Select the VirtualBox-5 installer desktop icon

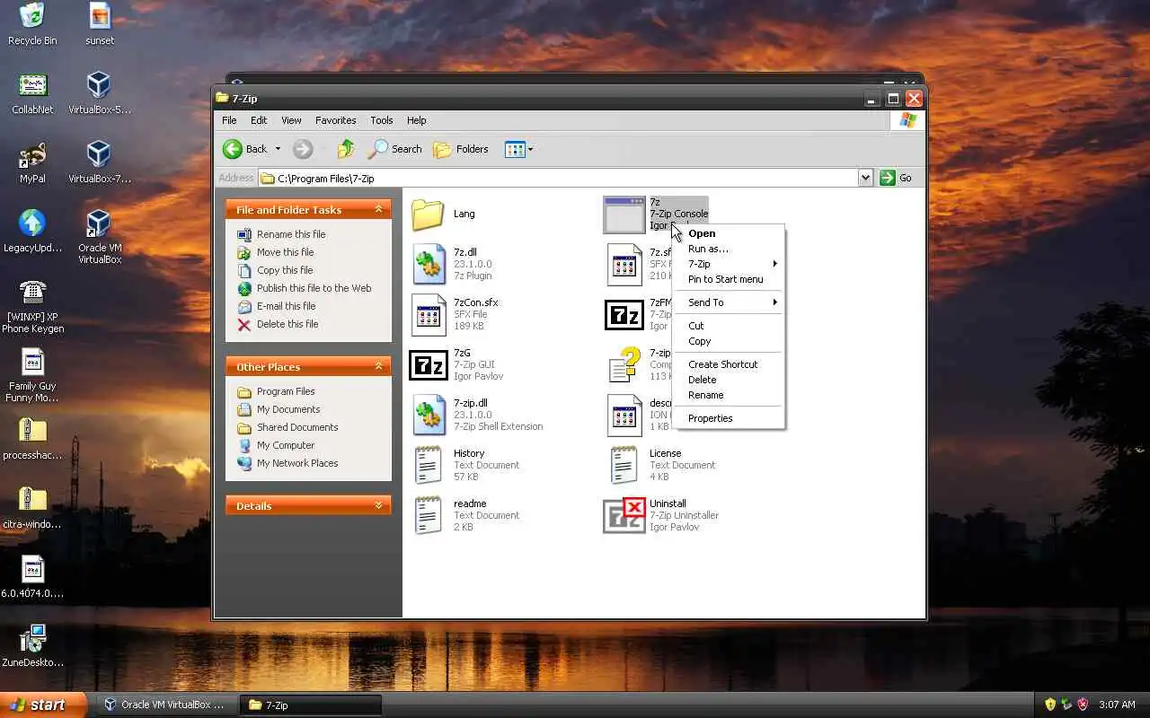tap(99, 85)
